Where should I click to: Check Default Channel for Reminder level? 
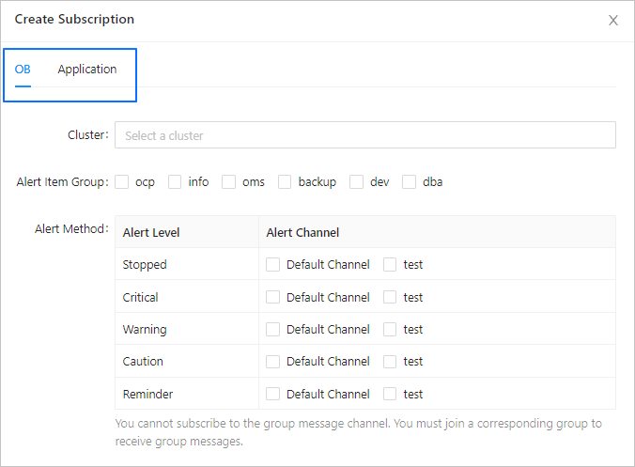(273, 395)
